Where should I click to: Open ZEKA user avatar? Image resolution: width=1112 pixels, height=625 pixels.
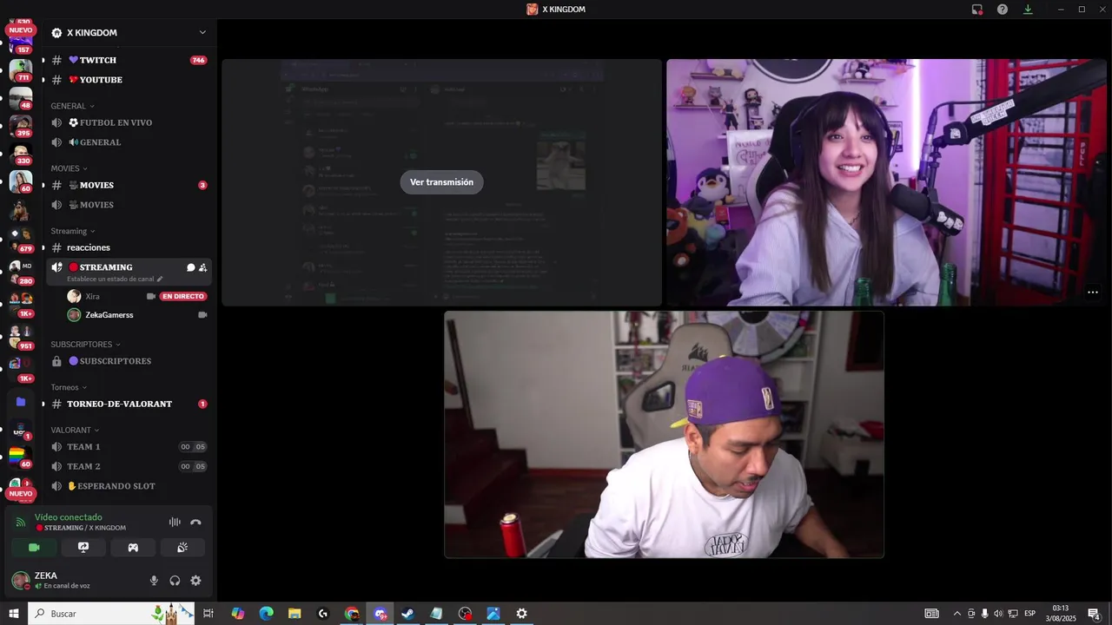(20, 580)
